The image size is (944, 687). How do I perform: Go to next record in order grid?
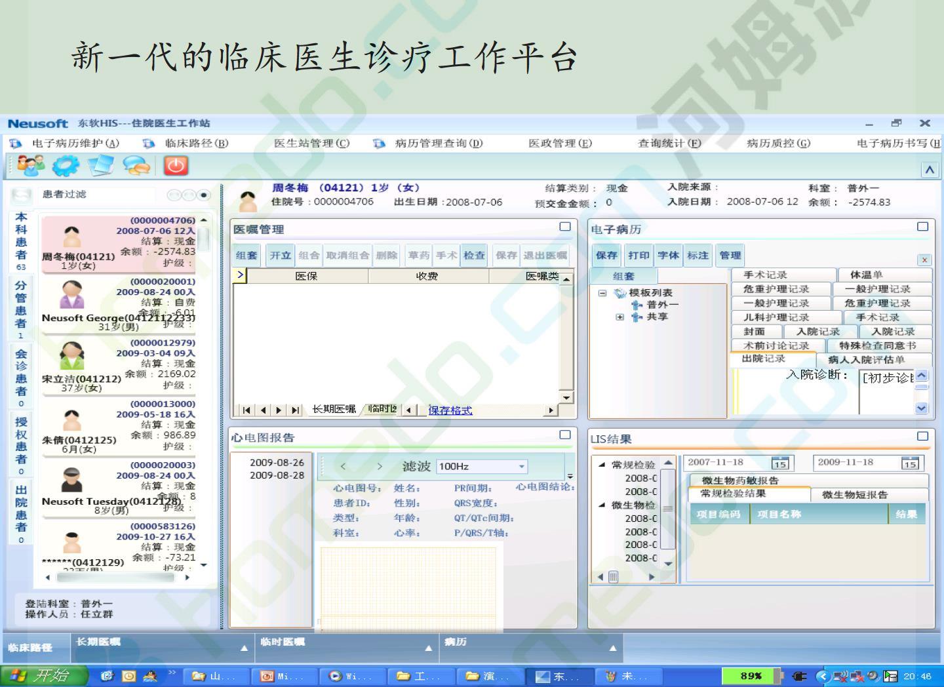pyautogui.click(x=279, y=410)
